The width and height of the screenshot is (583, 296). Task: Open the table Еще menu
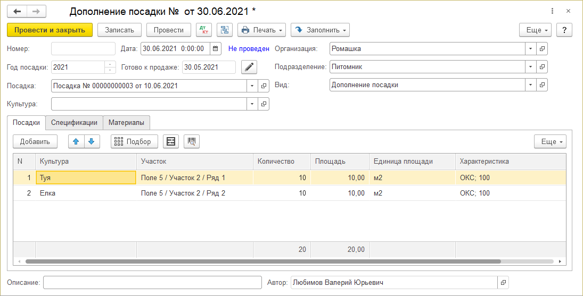point(550,141)
